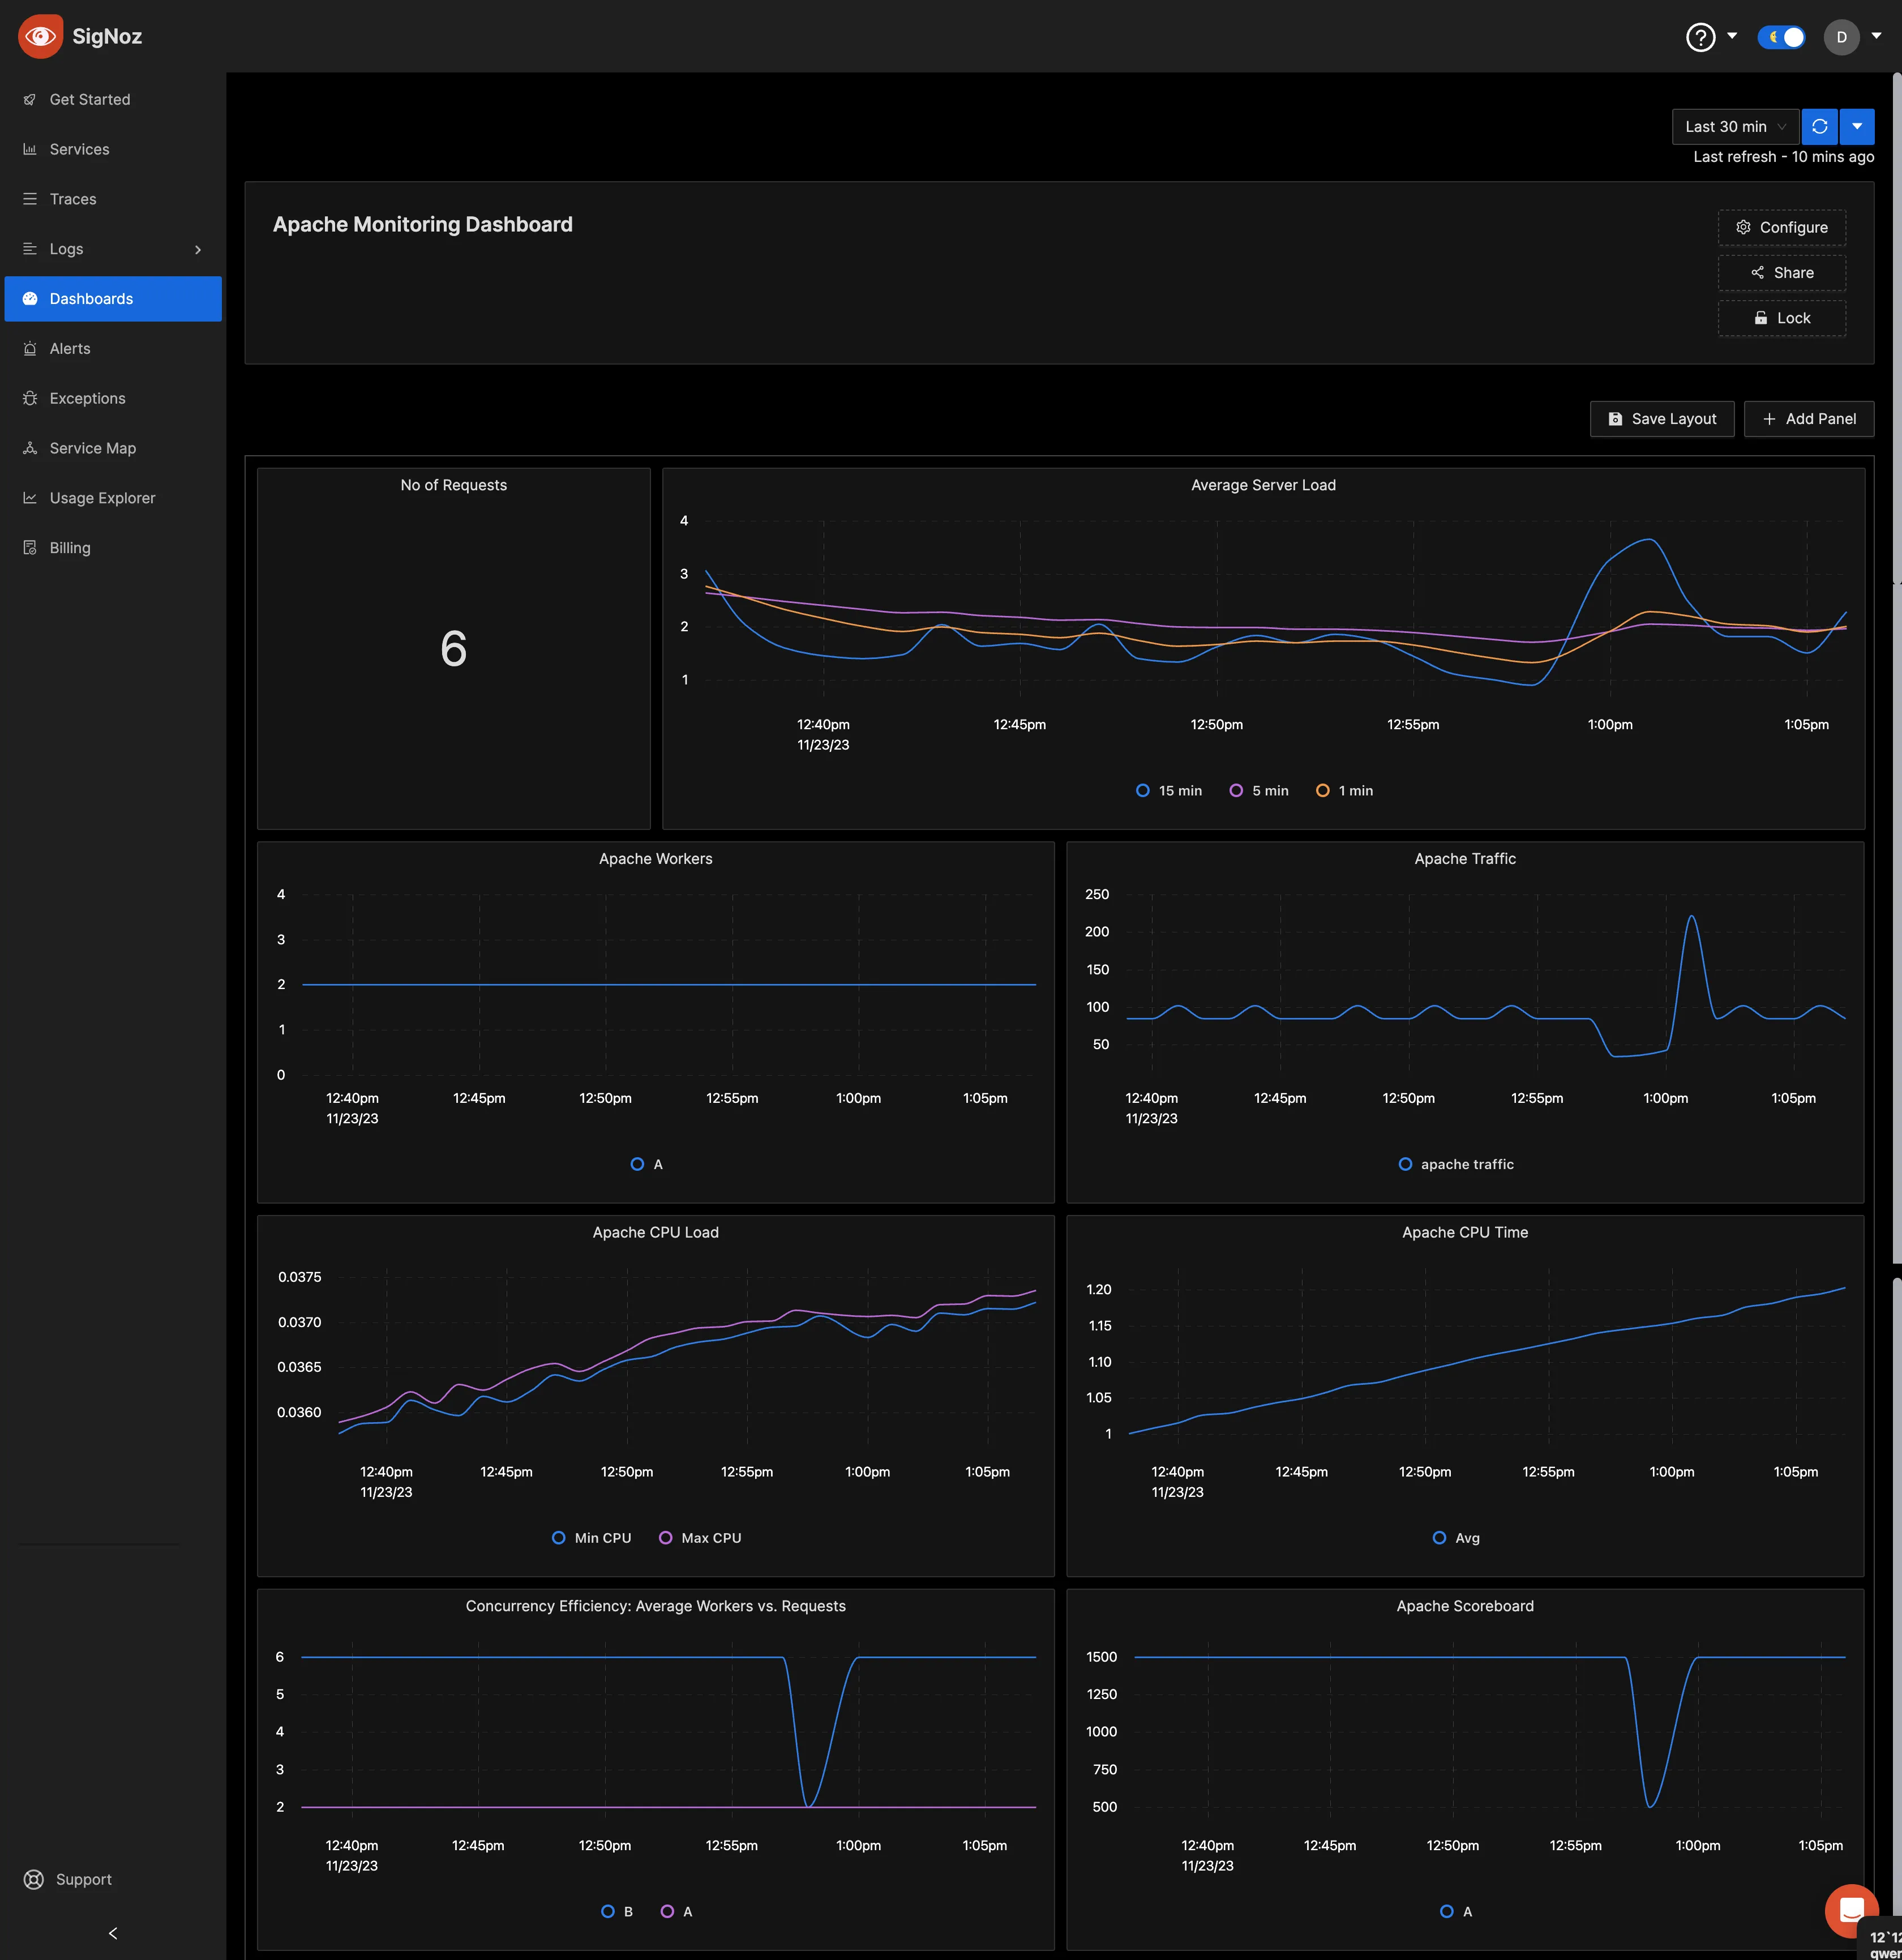This screenshot has width=1902, height=1960.
Task: Click the Dashboards gauge icon
Action: [30, 299]
